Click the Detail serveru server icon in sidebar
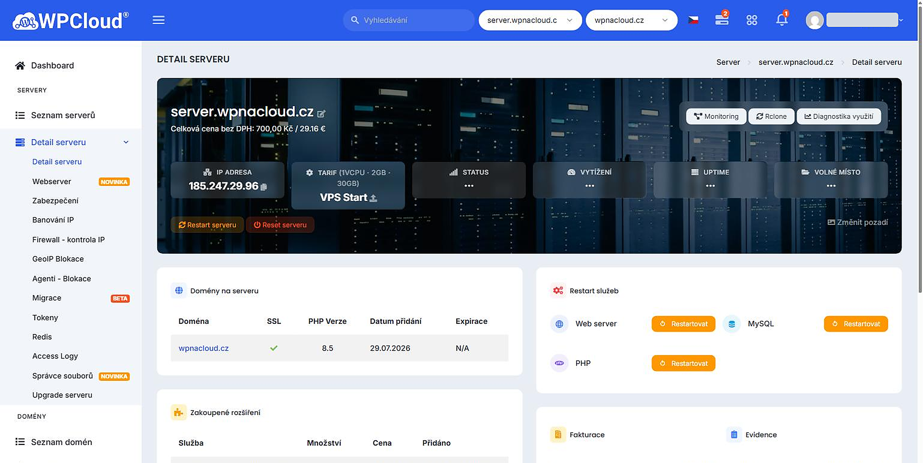 (20, 142)
